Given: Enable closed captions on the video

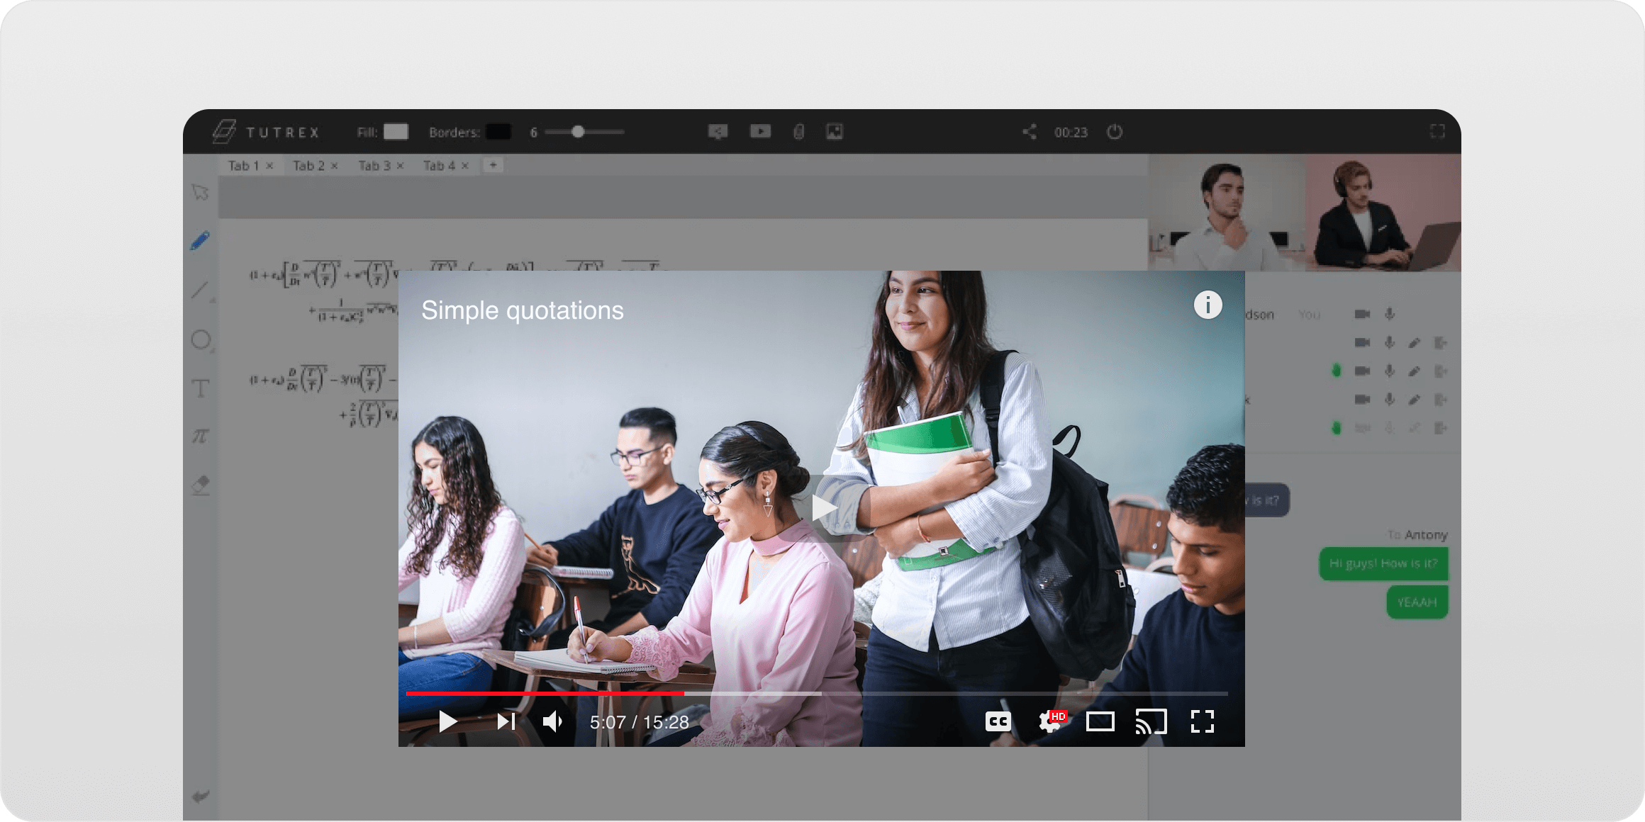Looking at the screenshot, I should (x=998, y=721).
